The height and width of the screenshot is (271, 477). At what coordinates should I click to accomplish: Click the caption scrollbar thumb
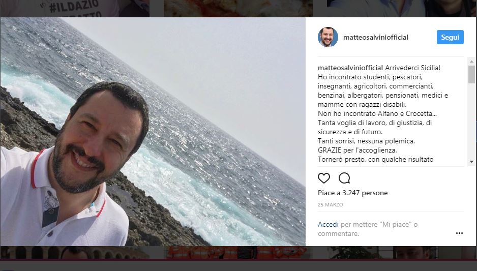point(471,74)
